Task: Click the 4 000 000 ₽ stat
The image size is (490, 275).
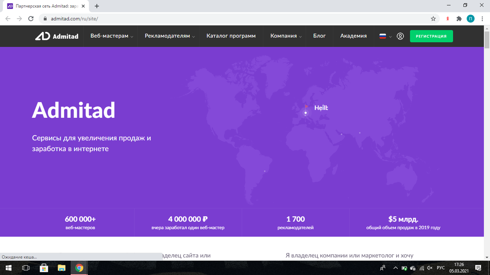Action: (188, 223)
